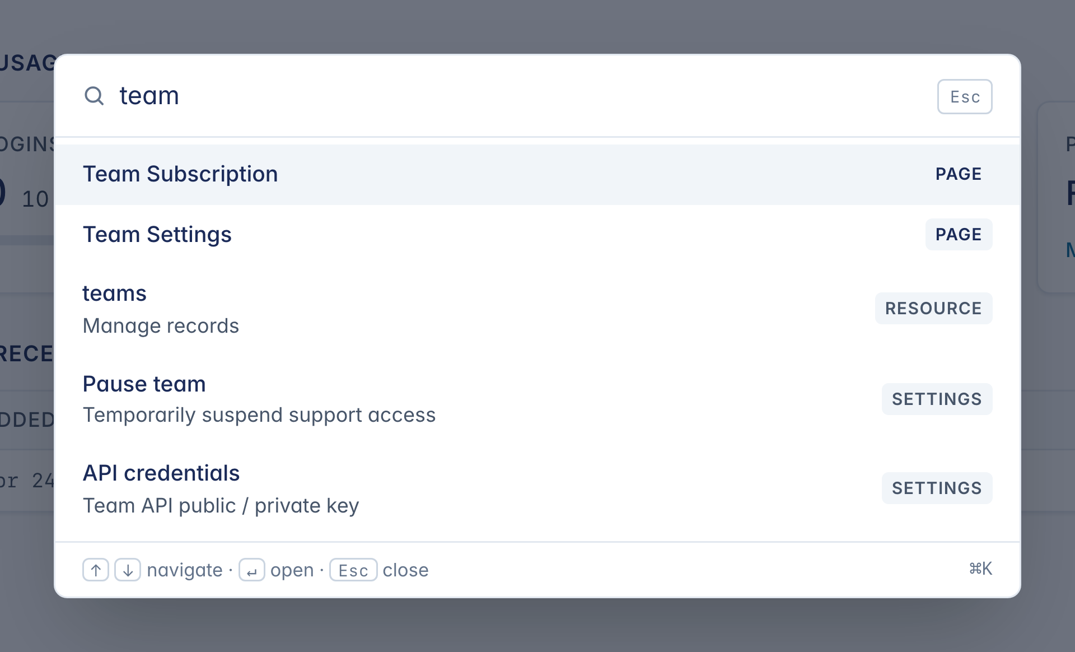Open the teams resource result
1075x652 pixels.
[x=115, y=294]
